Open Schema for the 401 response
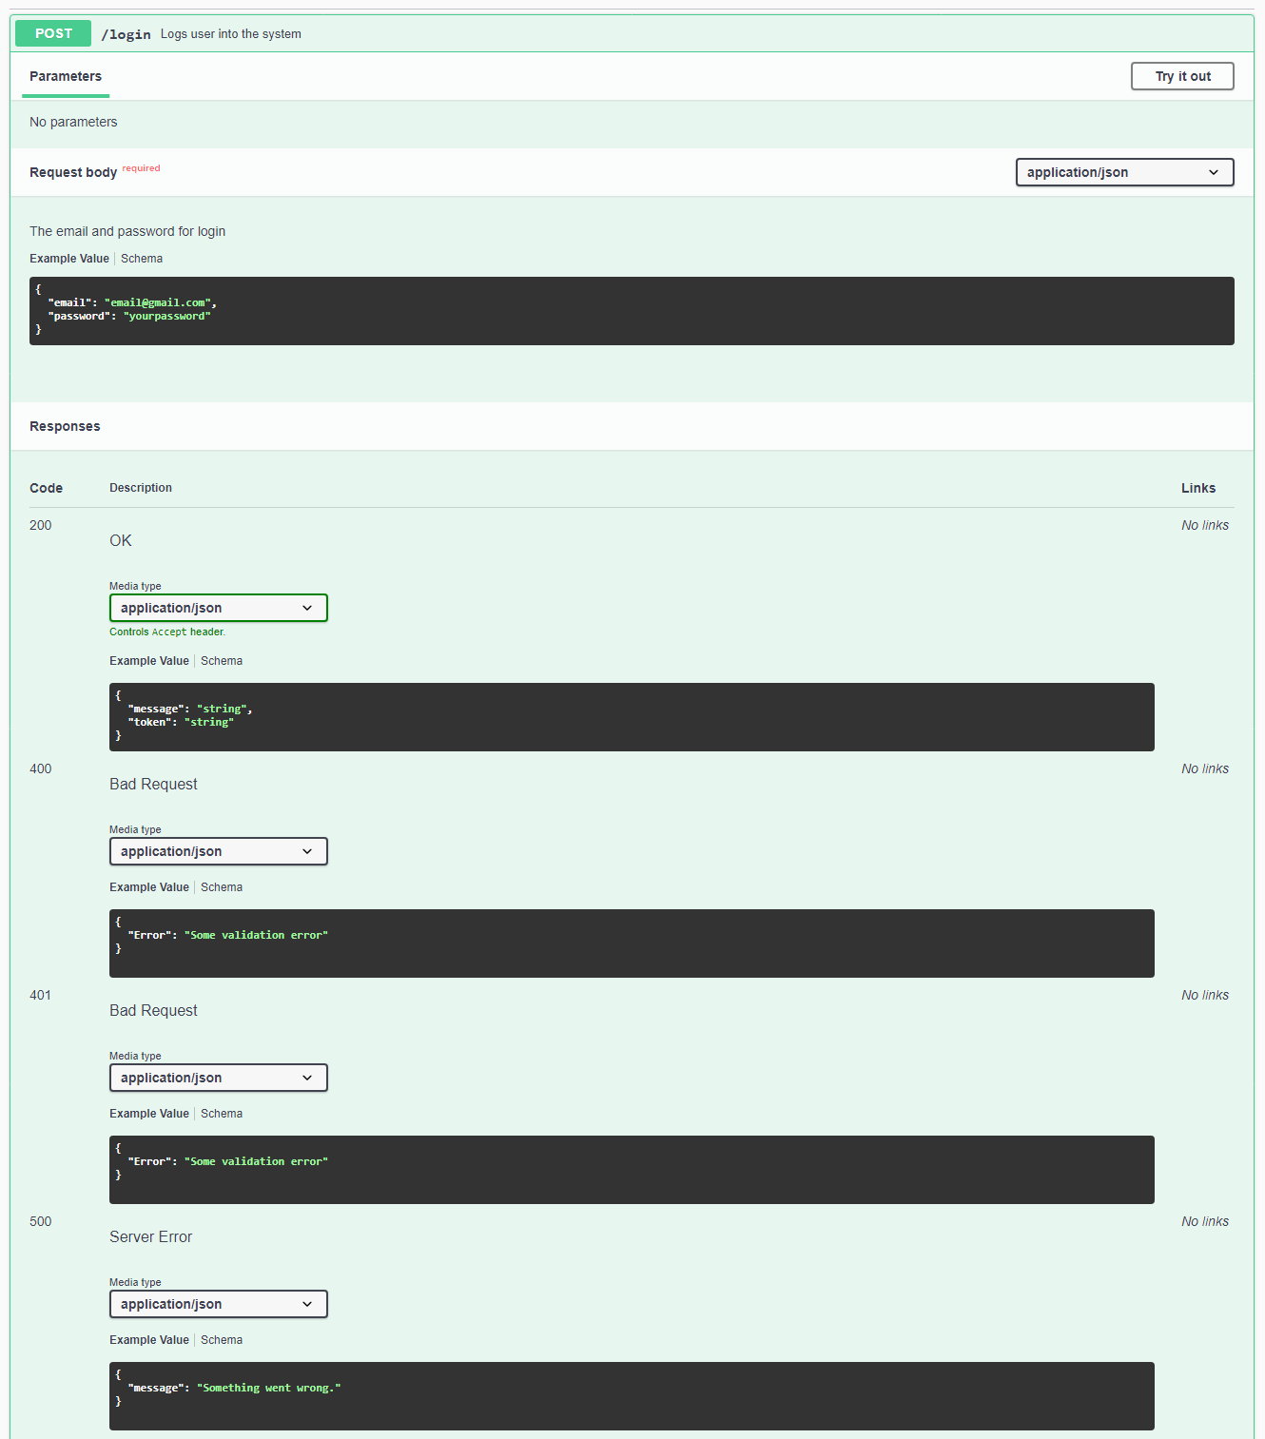Viewport: 1265px width, 1439px height. [x=221, y=1113]
